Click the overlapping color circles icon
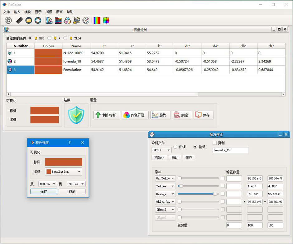 pyautogui.click(x=67, y=21)
